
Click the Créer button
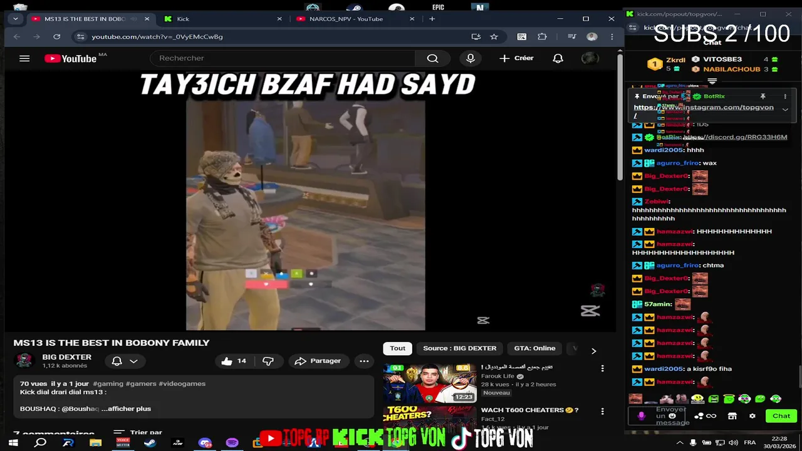[x=517, y=58]
